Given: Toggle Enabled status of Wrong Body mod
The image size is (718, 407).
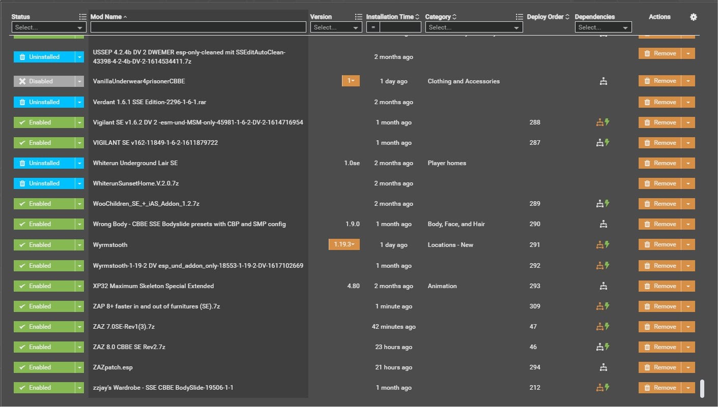Looking at the screenshot, I should click(44, 224).
